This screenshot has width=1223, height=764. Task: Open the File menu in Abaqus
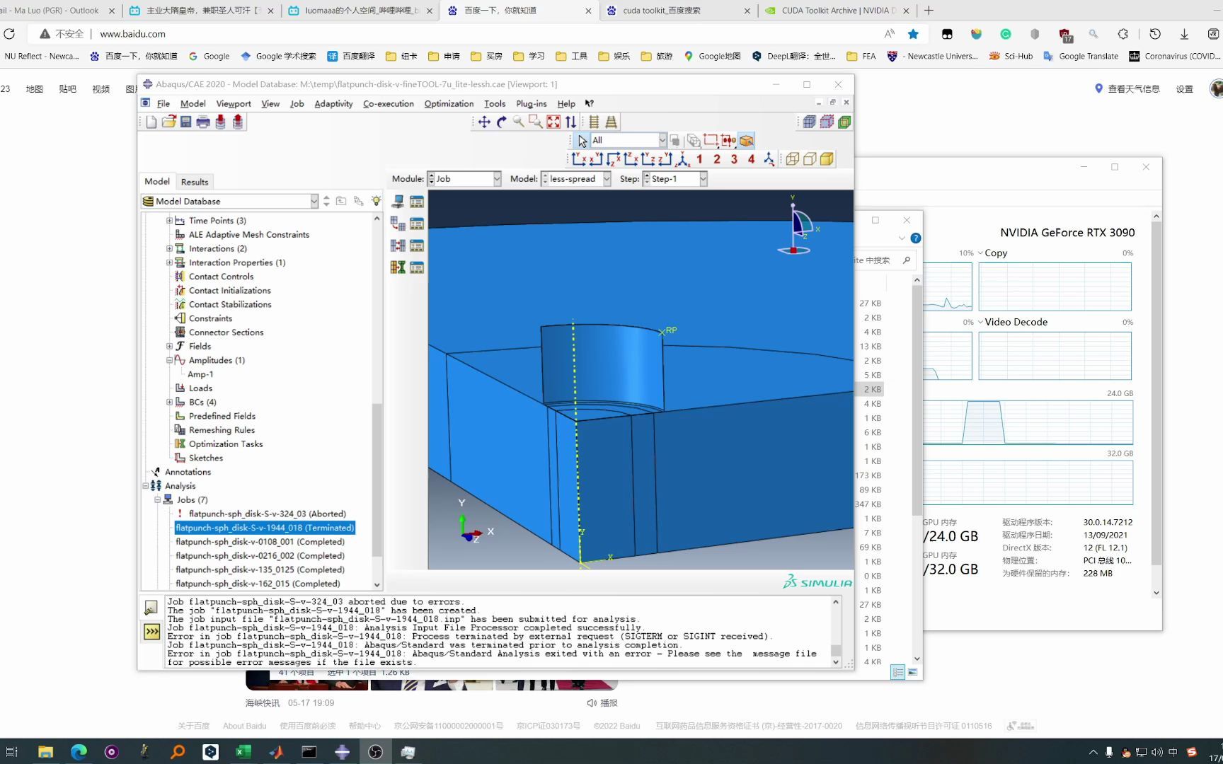coord(163,103)
